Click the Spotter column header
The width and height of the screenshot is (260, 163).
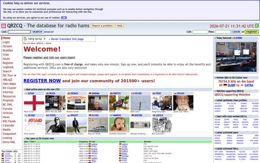coord(122,142)
